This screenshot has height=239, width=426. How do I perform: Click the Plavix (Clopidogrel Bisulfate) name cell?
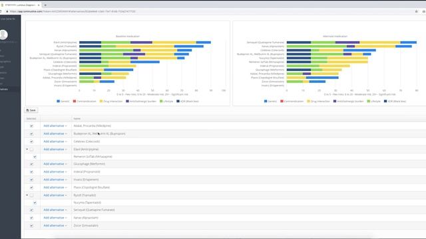92,187
